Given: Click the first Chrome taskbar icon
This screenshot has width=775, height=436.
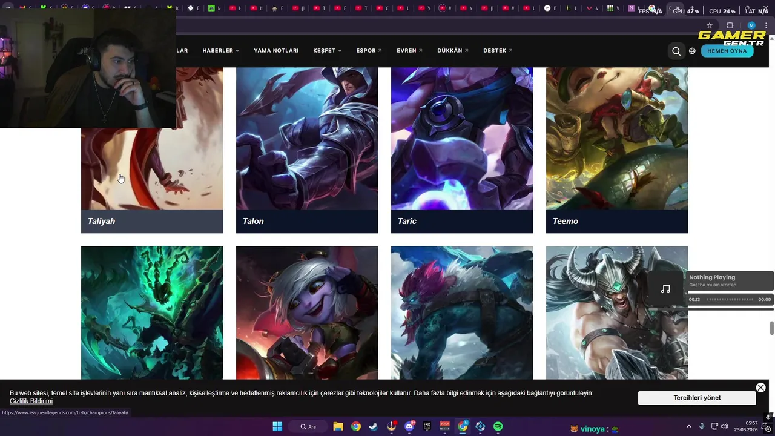Looking at the screenshot, I should 356,426.
